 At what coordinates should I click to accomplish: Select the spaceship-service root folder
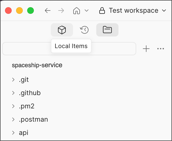[37, 65]
